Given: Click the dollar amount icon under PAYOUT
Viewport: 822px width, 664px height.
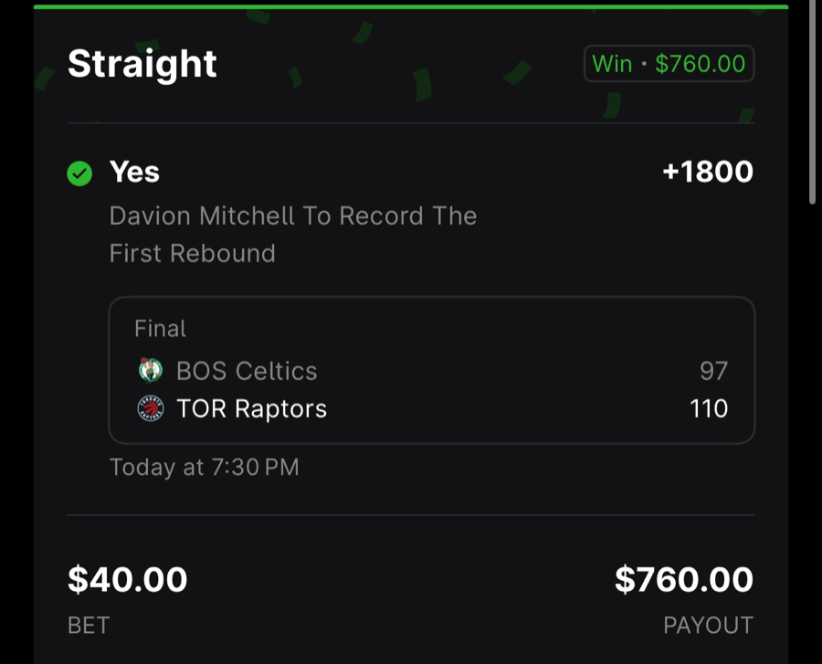Looking at the screenshot, I should click(x=683, y=580).
